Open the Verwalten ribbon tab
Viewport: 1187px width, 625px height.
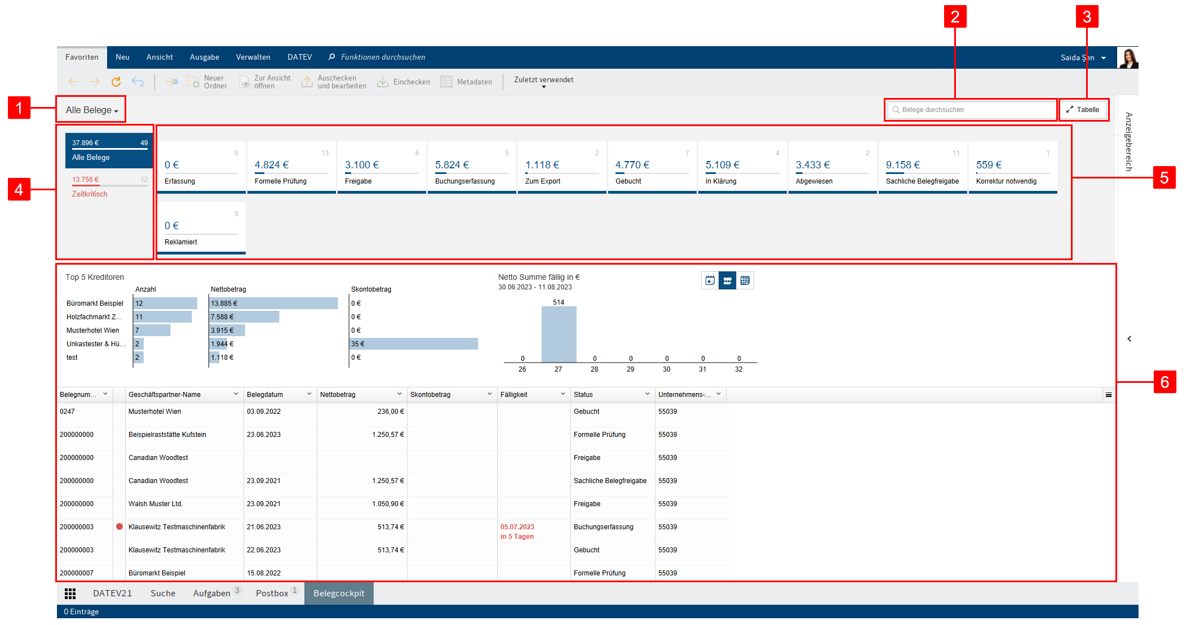tap(253, 57)
